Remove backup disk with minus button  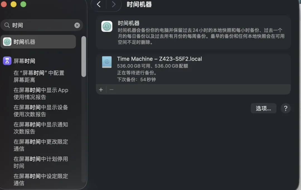pos(111,90)
